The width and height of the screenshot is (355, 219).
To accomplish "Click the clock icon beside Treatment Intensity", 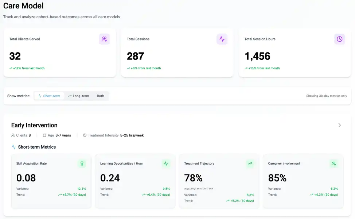I will coord(85,135).
